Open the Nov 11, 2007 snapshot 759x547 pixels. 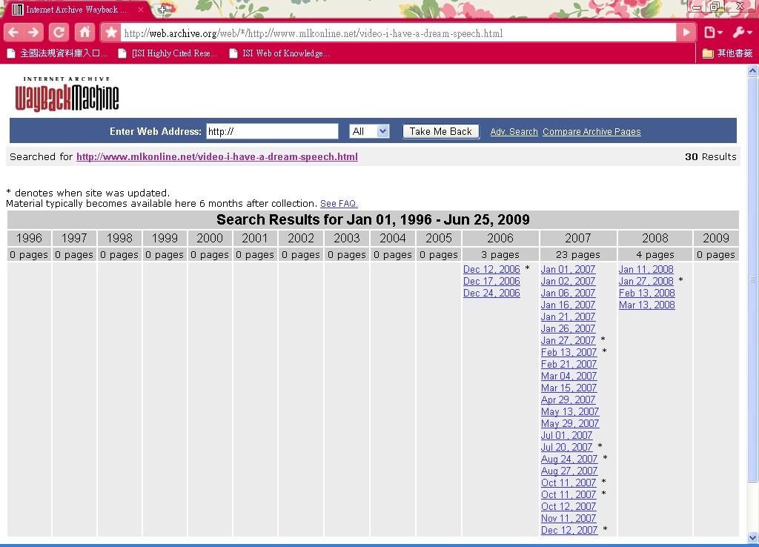(x=569, y=518)
